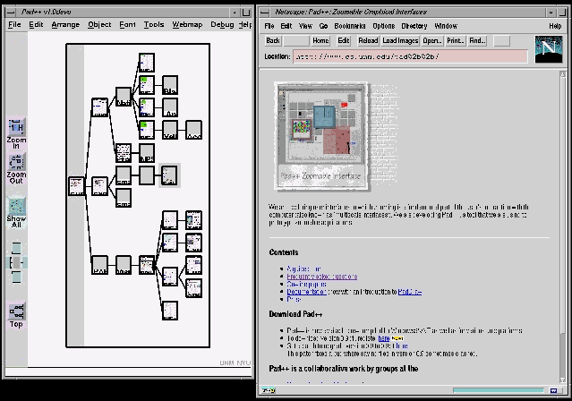Click the Pad++ Zoomable Interface image in Netscape
572x401 pixels.
click(x=321, y=136)
